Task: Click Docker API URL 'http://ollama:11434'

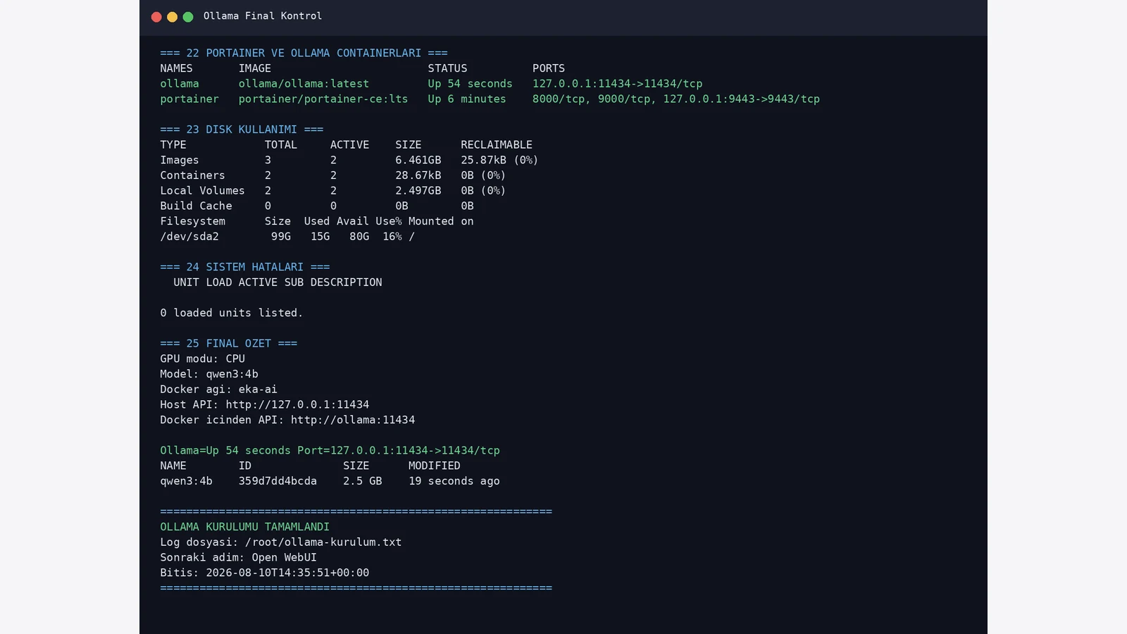Action: tap(353, 421)
